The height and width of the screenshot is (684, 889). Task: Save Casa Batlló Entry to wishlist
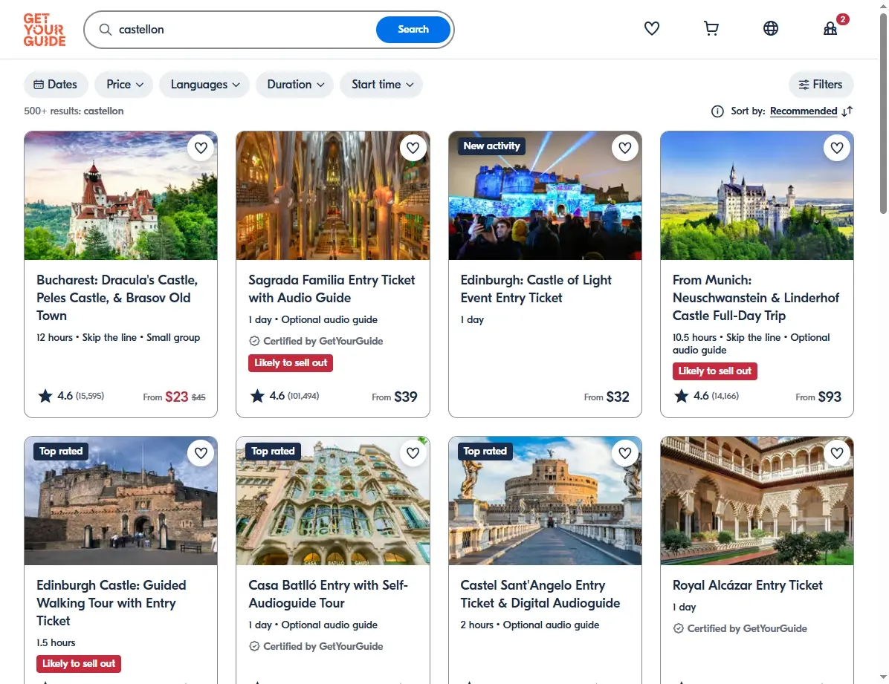413,453
